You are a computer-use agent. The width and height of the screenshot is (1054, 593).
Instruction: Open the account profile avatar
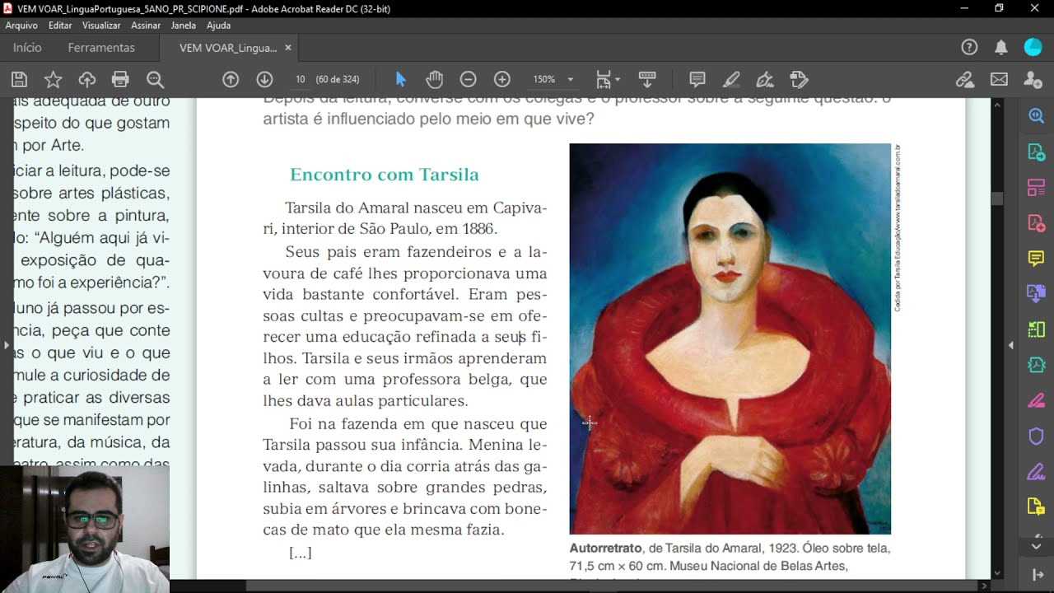[x=1033, y=48]
